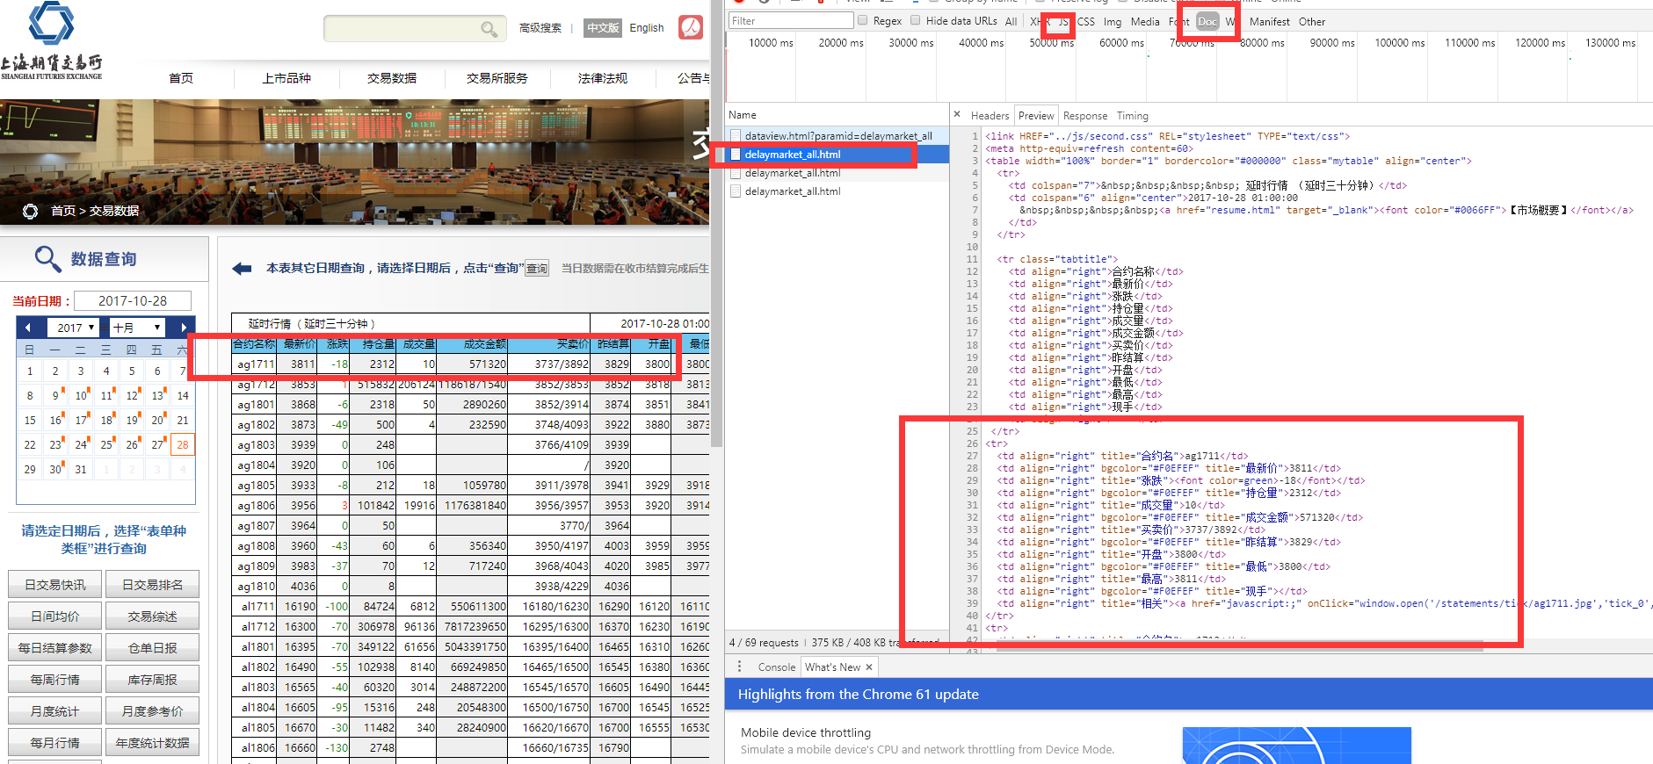Click the previous month arrow in the calendar
Image resolution: width=1653 pixels, height=764 pixels.
tap(28, 328)
